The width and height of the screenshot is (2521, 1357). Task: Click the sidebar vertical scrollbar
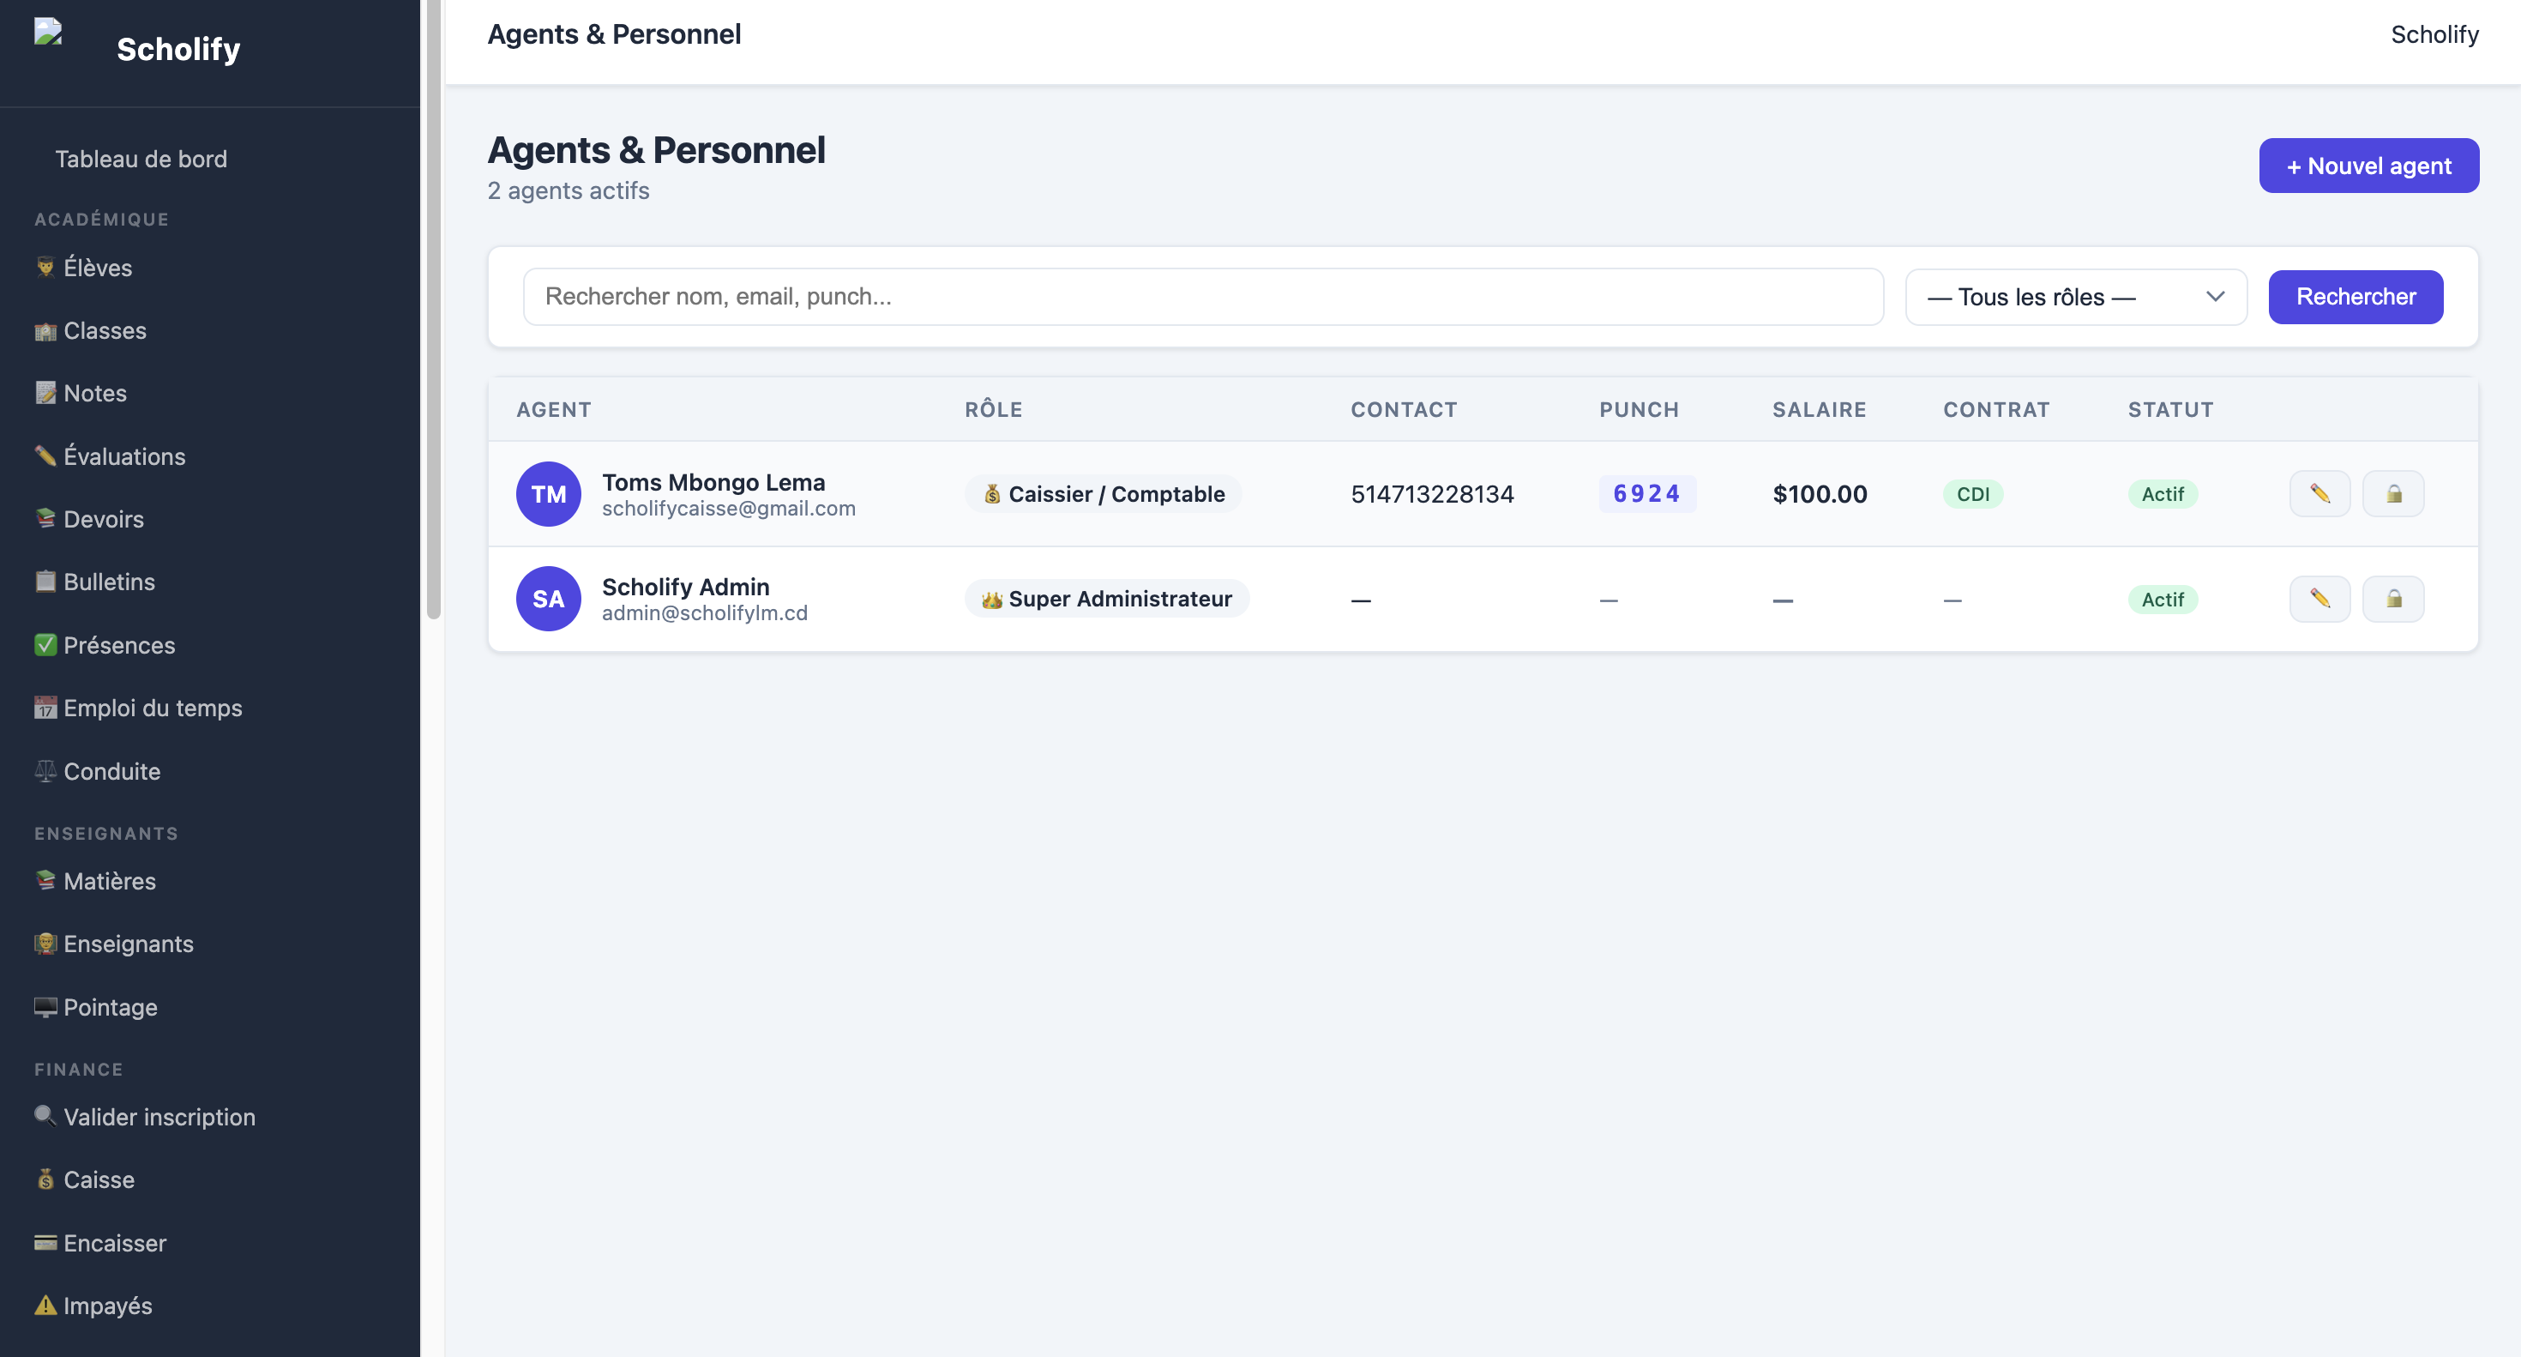[x=434, y=310]
